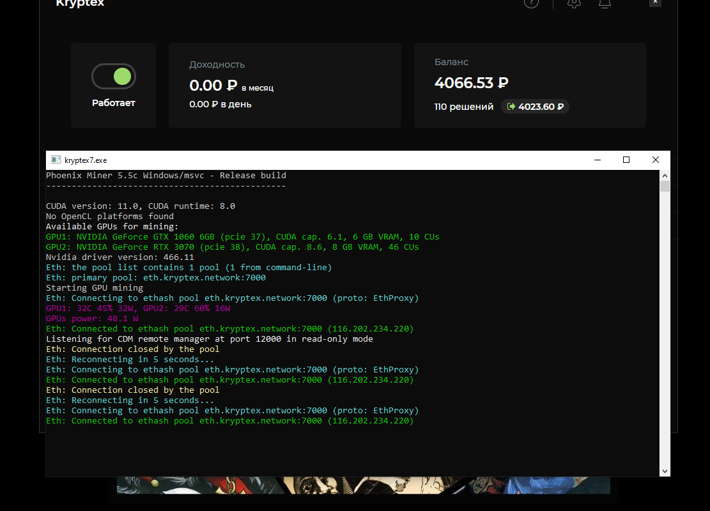The height and width of the screenshot is (511, 710).
Task: Click the kryptex7.exe console window icon
Action: point(56,160)
